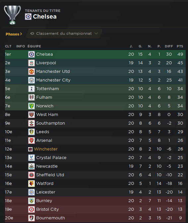Image resolution: width=188 pixels, height=223 pixels.
Task: Sort table by PTS column header
Action: pyautogui.click(x=180, y=46)
